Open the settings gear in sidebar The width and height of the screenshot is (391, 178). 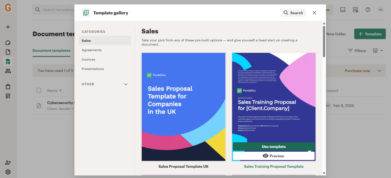point(8,172)
